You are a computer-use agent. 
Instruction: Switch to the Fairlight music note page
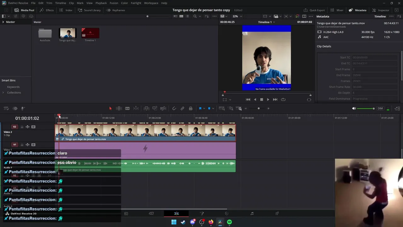pyautogui.click(x=252, y=213)
